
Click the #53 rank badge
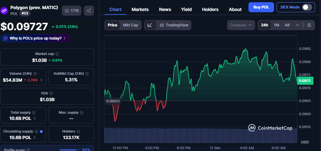pos(25,13)
